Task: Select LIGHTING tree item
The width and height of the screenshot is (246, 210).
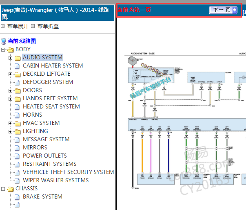Action: 35,131
